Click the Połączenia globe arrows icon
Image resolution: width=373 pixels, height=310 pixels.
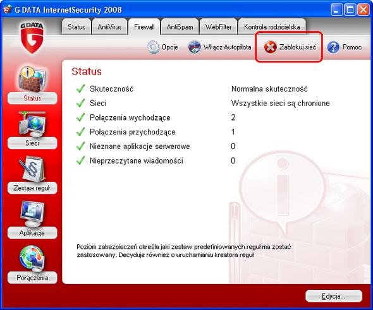(32, 259)
